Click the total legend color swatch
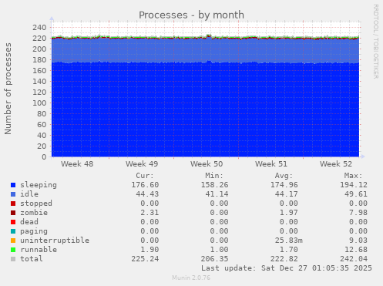Image resolution: width=383 pixels, height=286 pixels. [x=13, y=259]
